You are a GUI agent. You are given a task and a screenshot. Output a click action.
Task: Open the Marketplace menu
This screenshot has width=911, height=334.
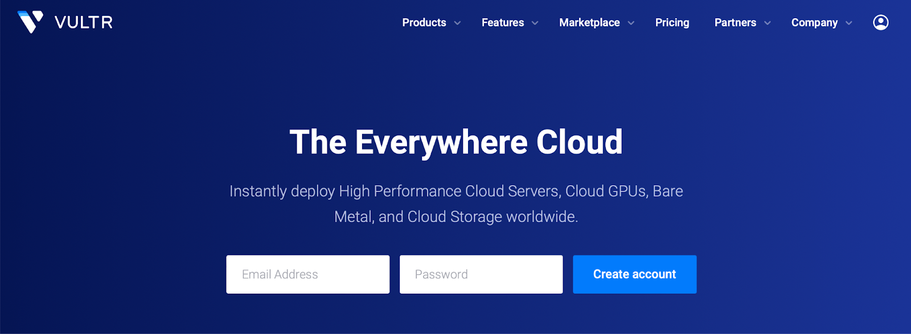[589, 23]
